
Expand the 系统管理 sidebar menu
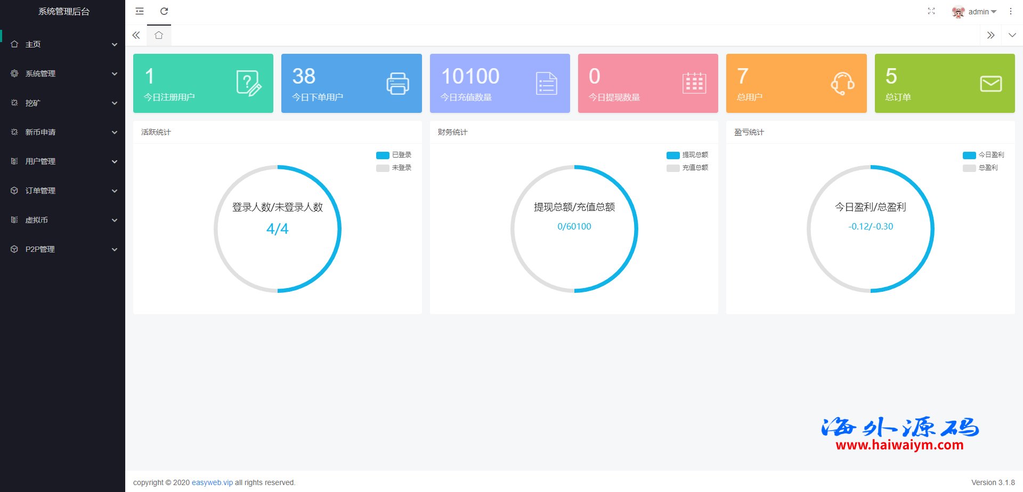click(x=63, y=73)
